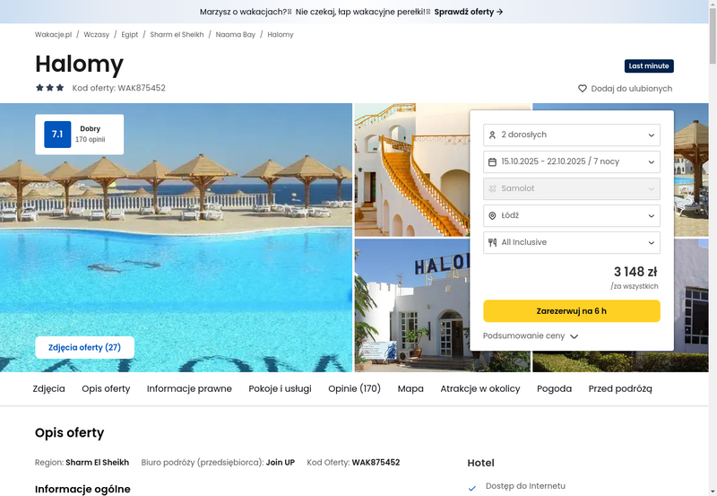Click the cutlery icon beside All Inclusive

(492, 242)
